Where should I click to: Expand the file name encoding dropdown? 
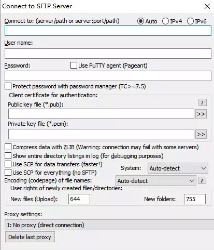[156, 181]
